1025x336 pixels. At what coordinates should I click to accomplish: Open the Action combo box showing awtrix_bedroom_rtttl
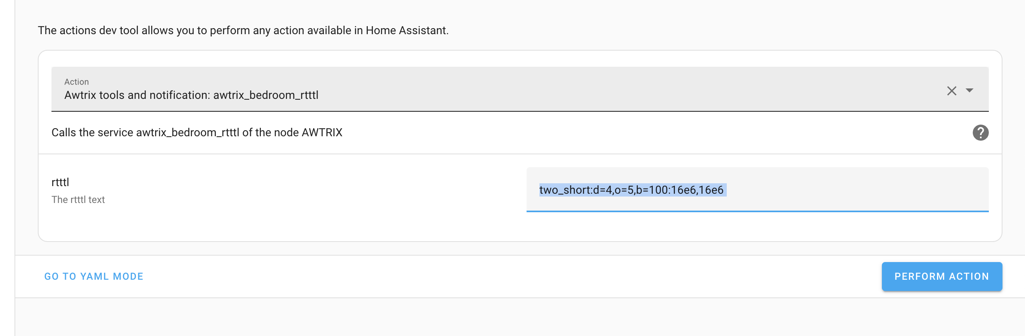[482, 89]
